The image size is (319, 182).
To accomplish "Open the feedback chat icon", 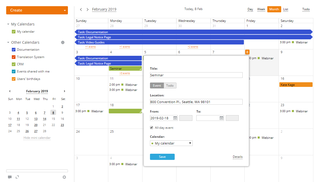I will click(10, 177).
